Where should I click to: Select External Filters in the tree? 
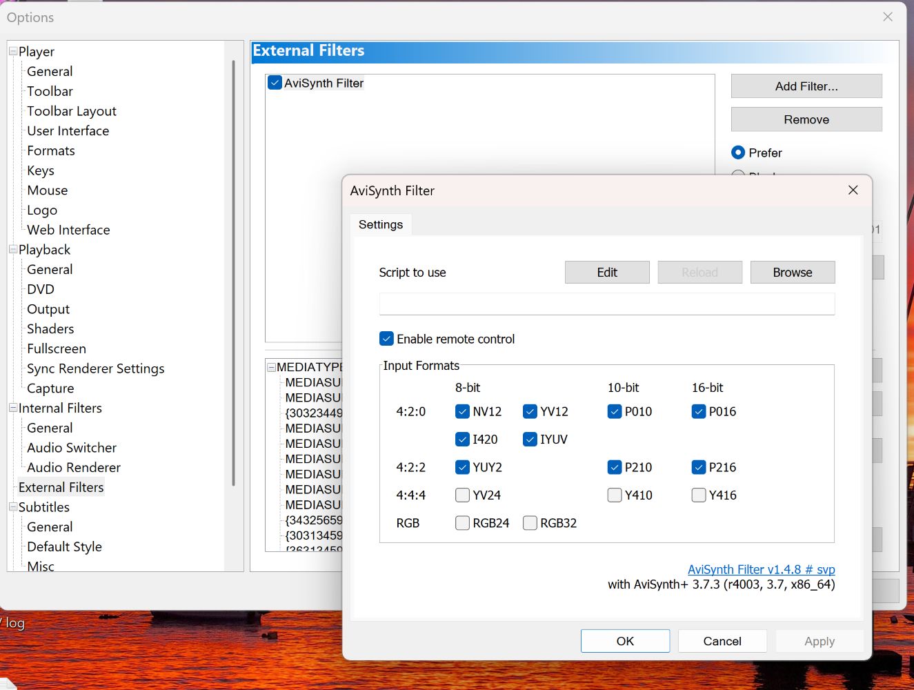[x=61, y=487]
